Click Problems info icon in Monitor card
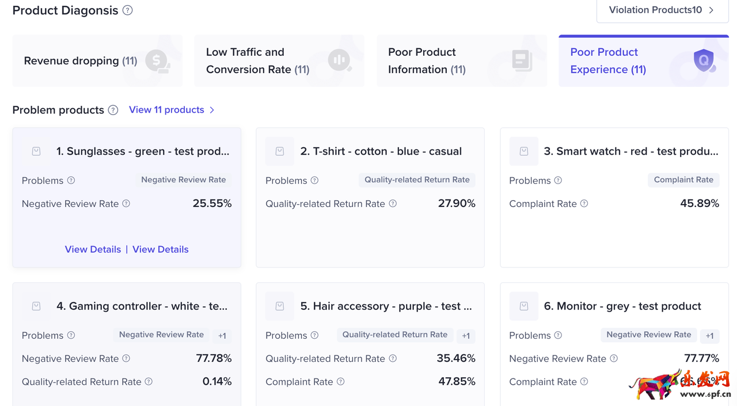The width and height of the screenshot is (737, 406). pos(558,335)
